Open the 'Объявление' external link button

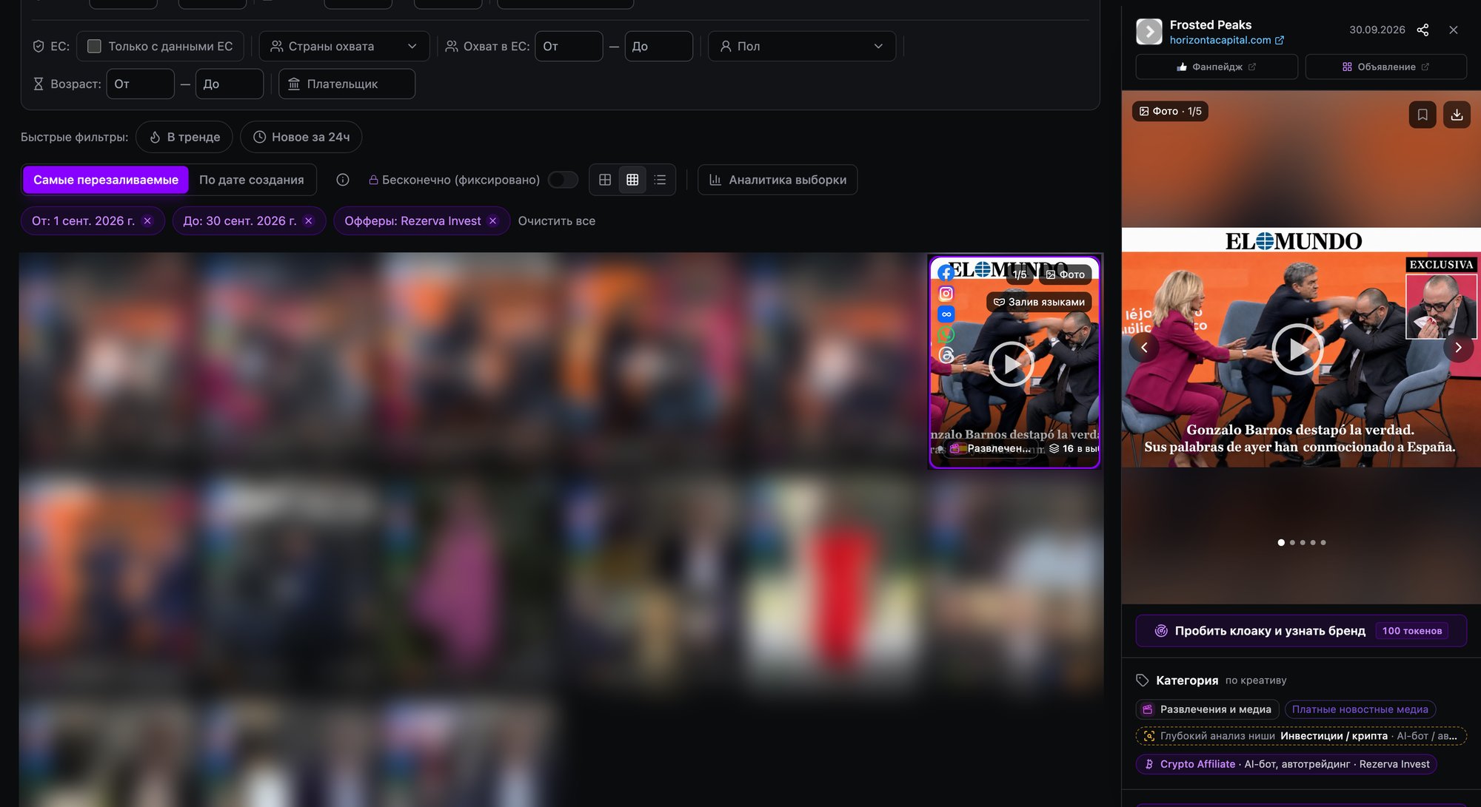[1385, 67]
